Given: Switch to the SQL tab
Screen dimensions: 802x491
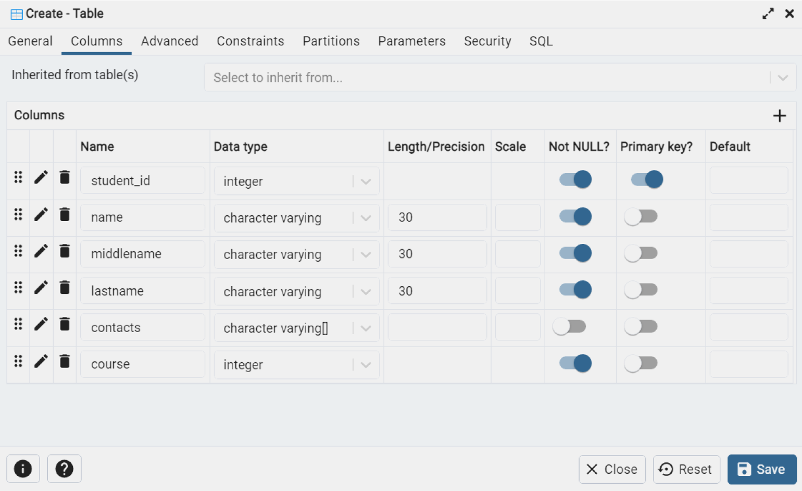Looking at the screenshot, I should (x=541, y=41).
